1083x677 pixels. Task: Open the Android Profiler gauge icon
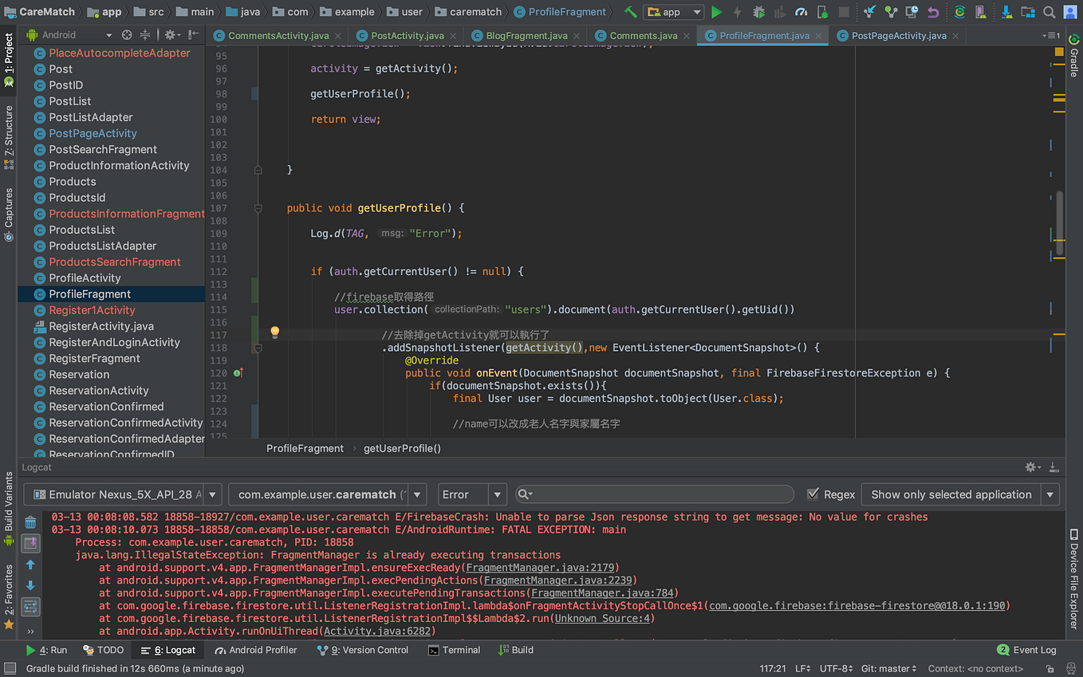pos(801,12)
